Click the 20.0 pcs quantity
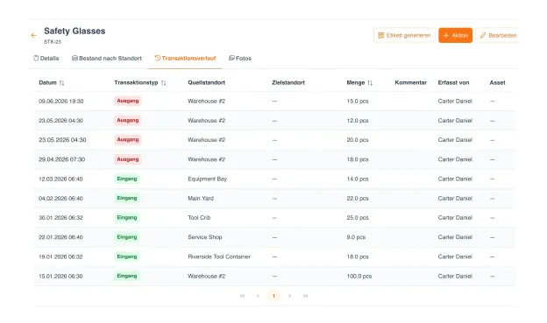 pos(358,140)
